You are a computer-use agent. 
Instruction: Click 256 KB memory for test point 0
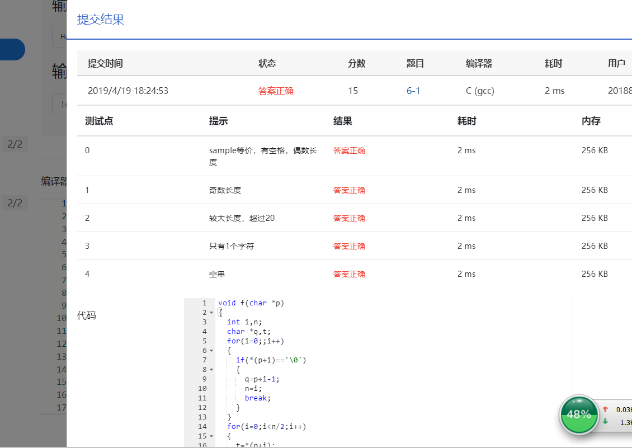pos(595,150)
